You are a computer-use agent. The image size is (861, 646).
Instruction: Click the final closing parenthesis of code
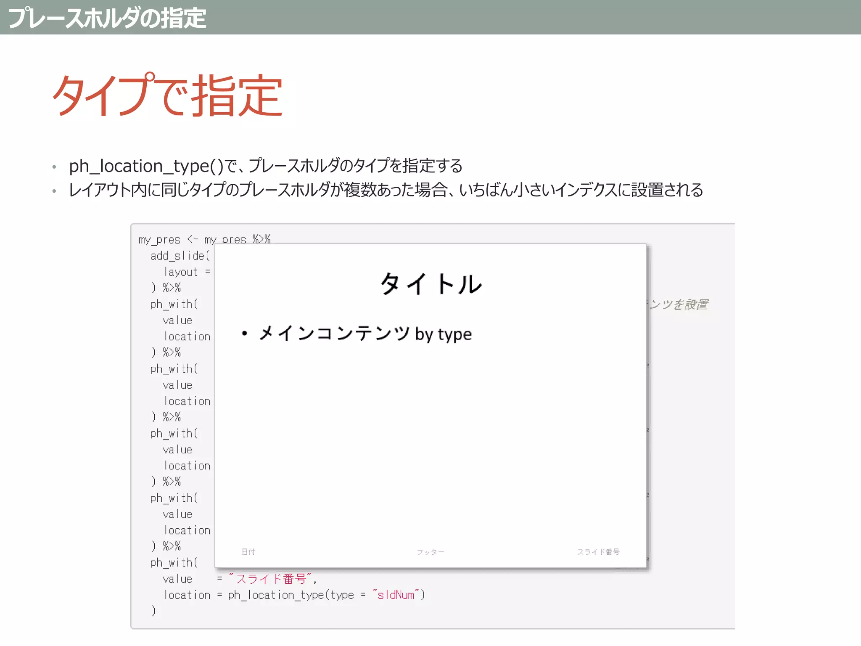coord(153,610)
